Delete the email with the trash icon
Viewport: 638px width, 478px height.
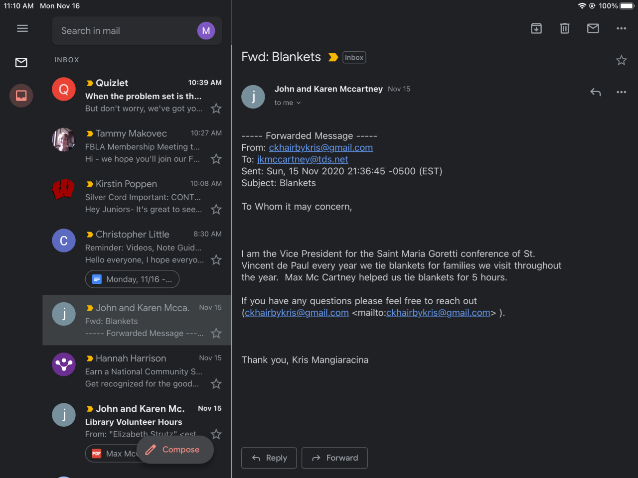pyautogui.click(x=565, y=28)
